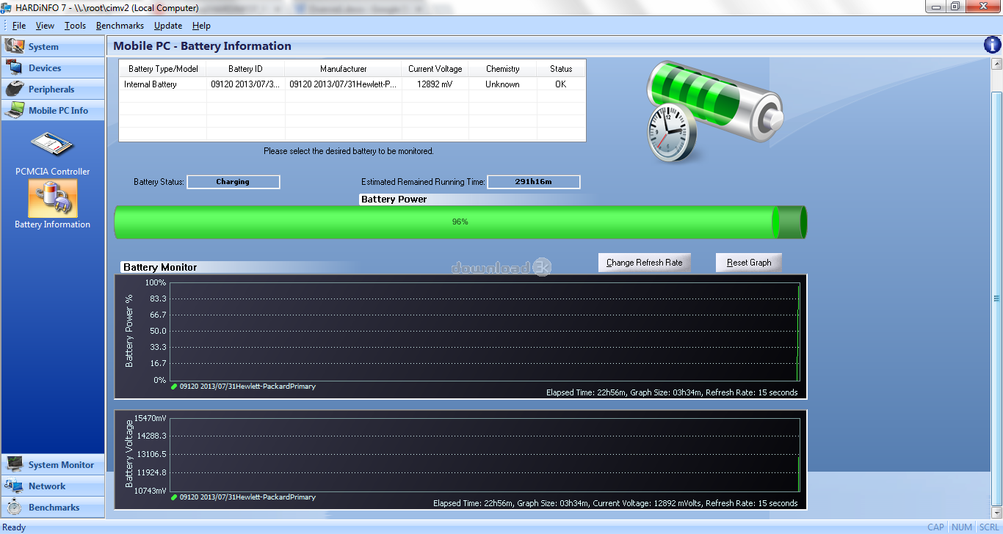Click the blue information icon
1003x534 pixels.
[x=992, y=45]
